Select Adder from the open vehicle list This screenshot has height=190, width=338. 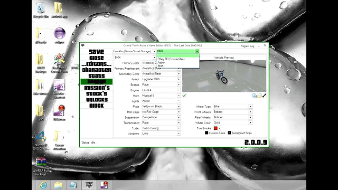161,62
